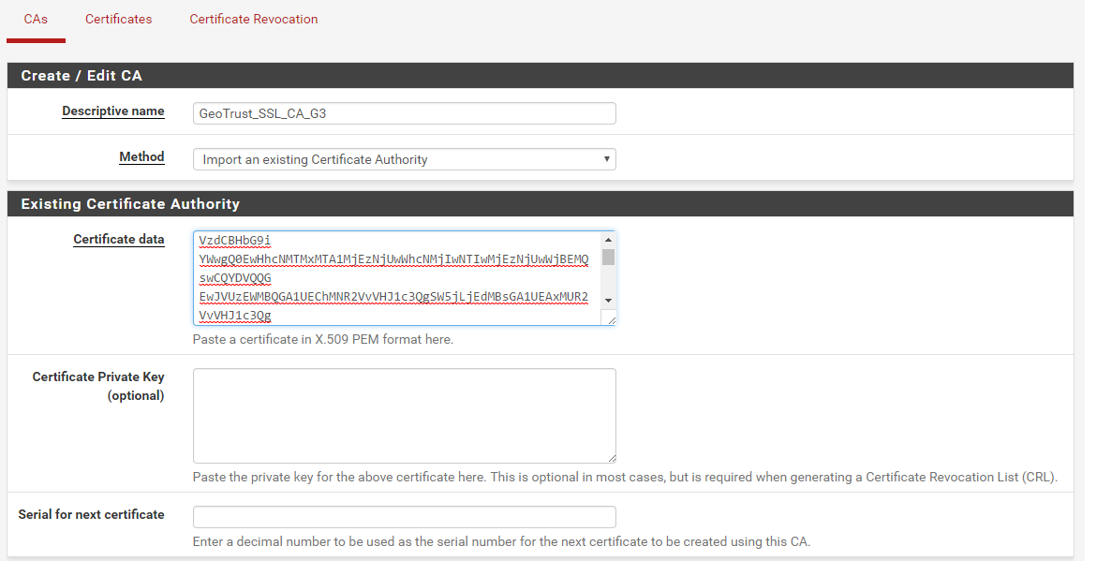Click the Serial for next certificate label
The width and height of the screenshot is (1111, 561).
click(92, 514)
